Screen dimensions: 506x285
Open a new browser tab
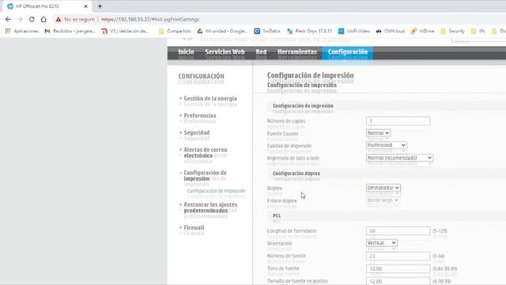(100, 6)
